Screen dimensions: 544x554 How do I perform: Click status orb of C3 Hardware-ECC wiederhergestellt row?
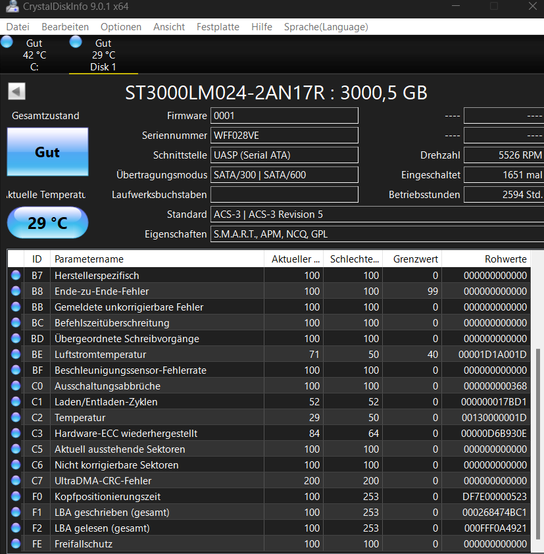[x=16, y=433]
